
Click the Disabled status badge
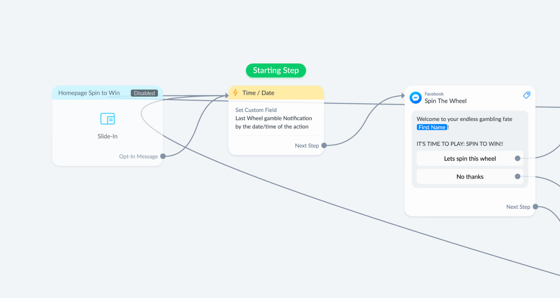[x=144, y=93]
